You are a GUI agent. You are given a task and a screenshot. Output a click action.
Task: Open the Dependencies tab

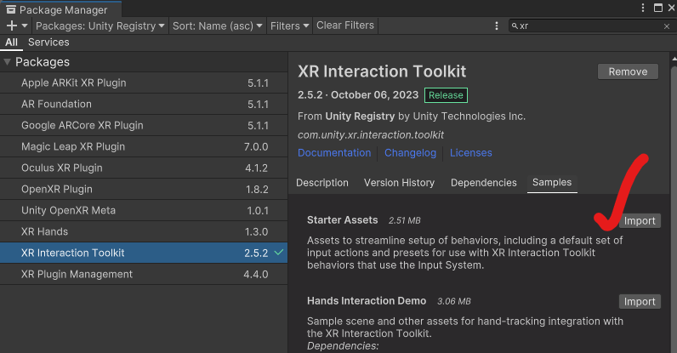coord(483,183)
